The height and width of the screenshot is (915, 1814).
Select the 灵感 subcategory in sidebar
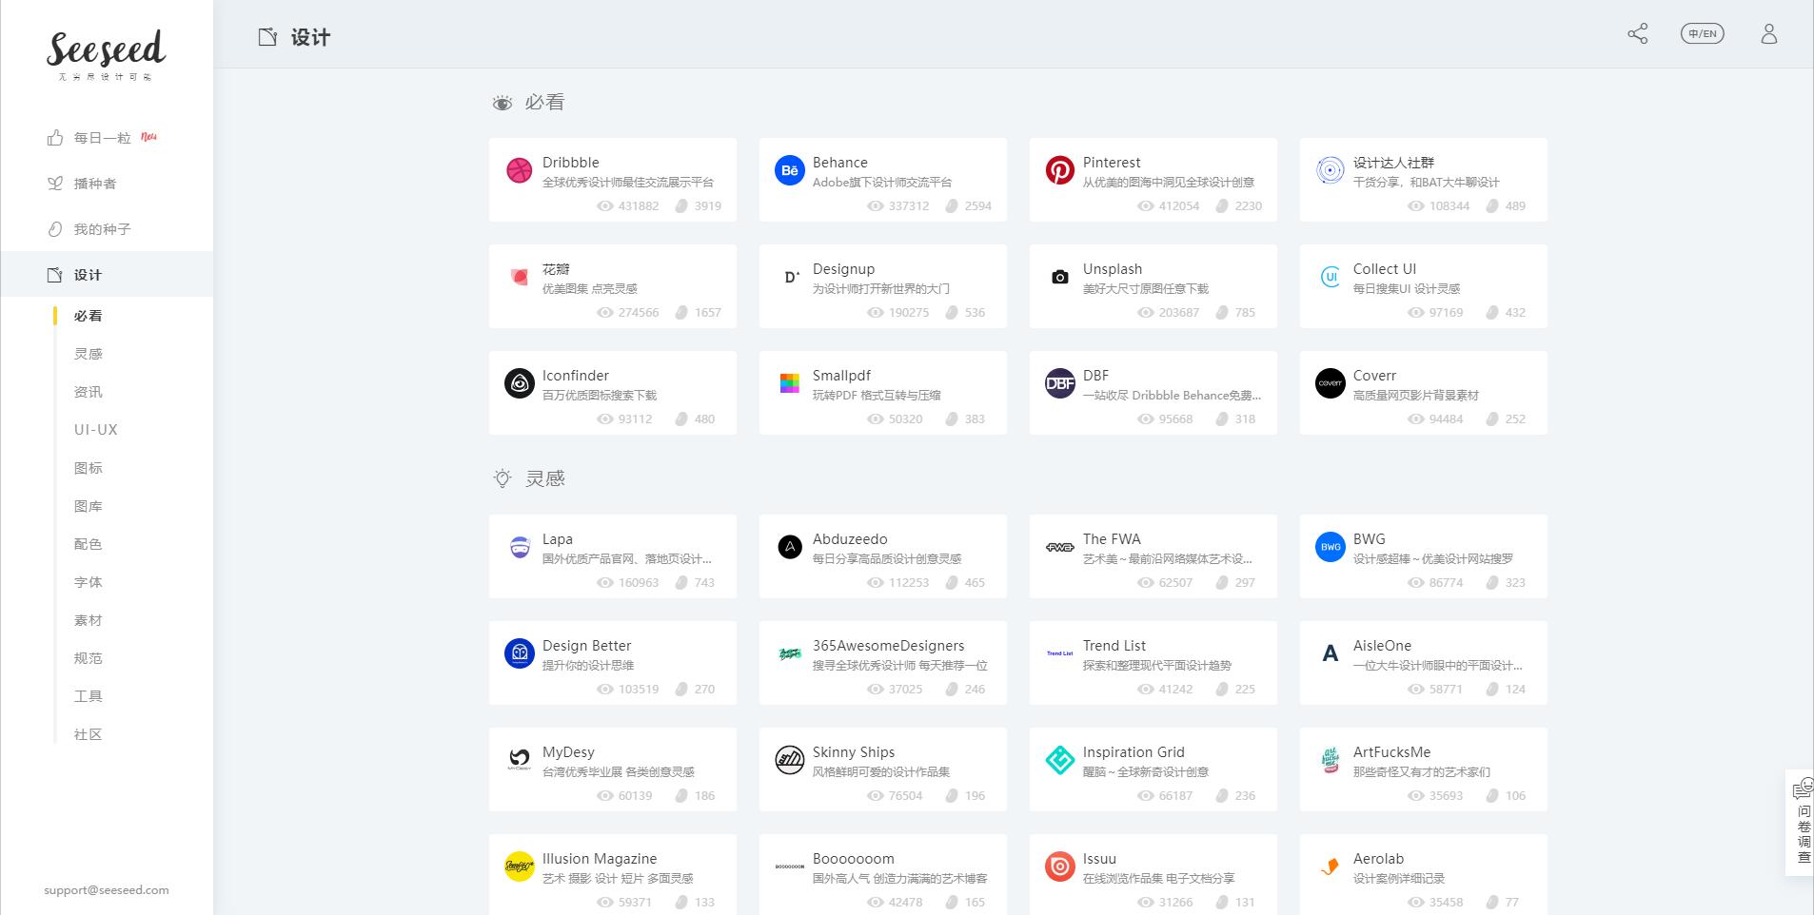tap(89, 354)
